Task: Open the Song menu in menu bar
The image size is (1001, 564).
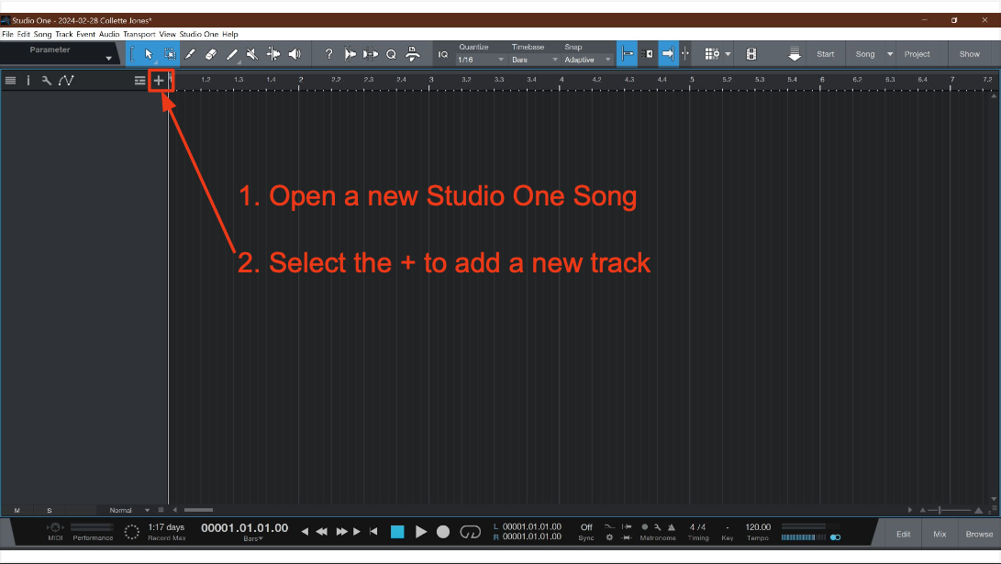Action: pos(43,34)
